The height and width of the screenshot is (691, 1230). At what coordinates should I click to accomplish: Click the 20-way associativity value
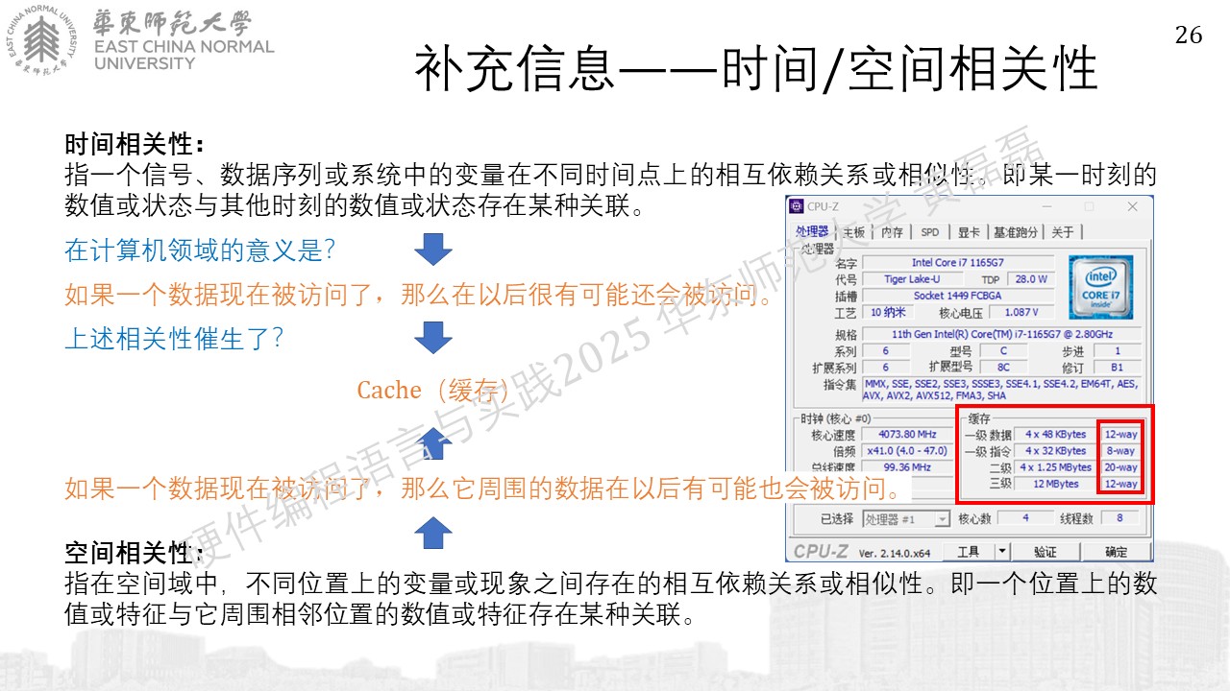point(1120,467)
